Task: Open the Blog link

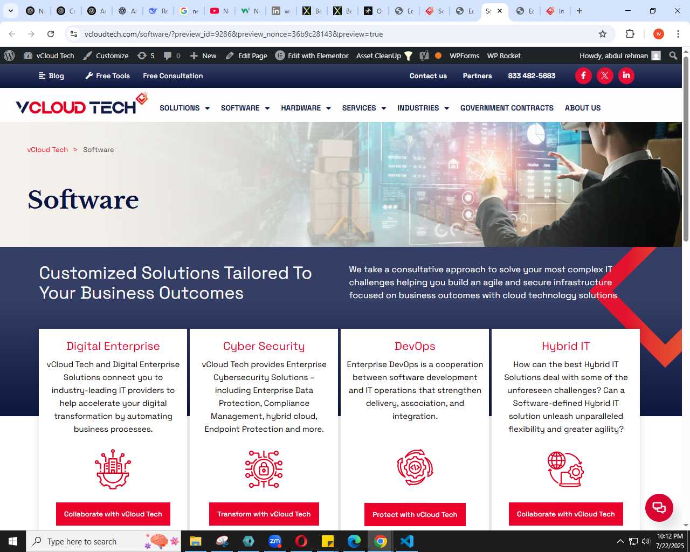Action: point(51,76)
